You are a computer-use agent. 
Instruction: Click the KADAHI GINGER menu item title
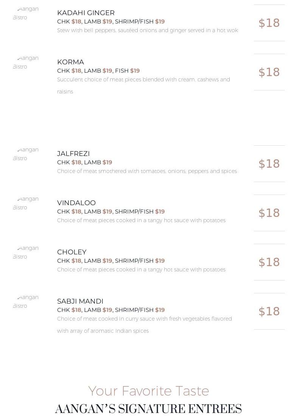[x=86, y=13]
